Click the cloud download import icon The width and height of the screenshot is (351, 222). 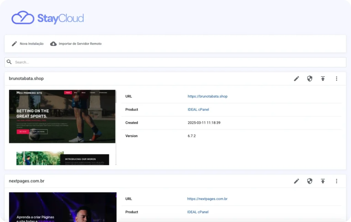[x=53, y=44]
